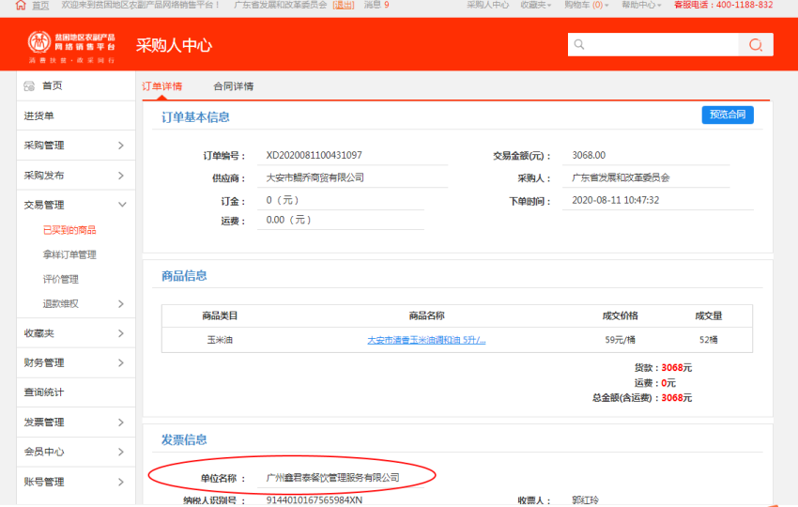798x507 pixels.
Task: Click the 预览合同 button
Action: click(x=727, y=115)
